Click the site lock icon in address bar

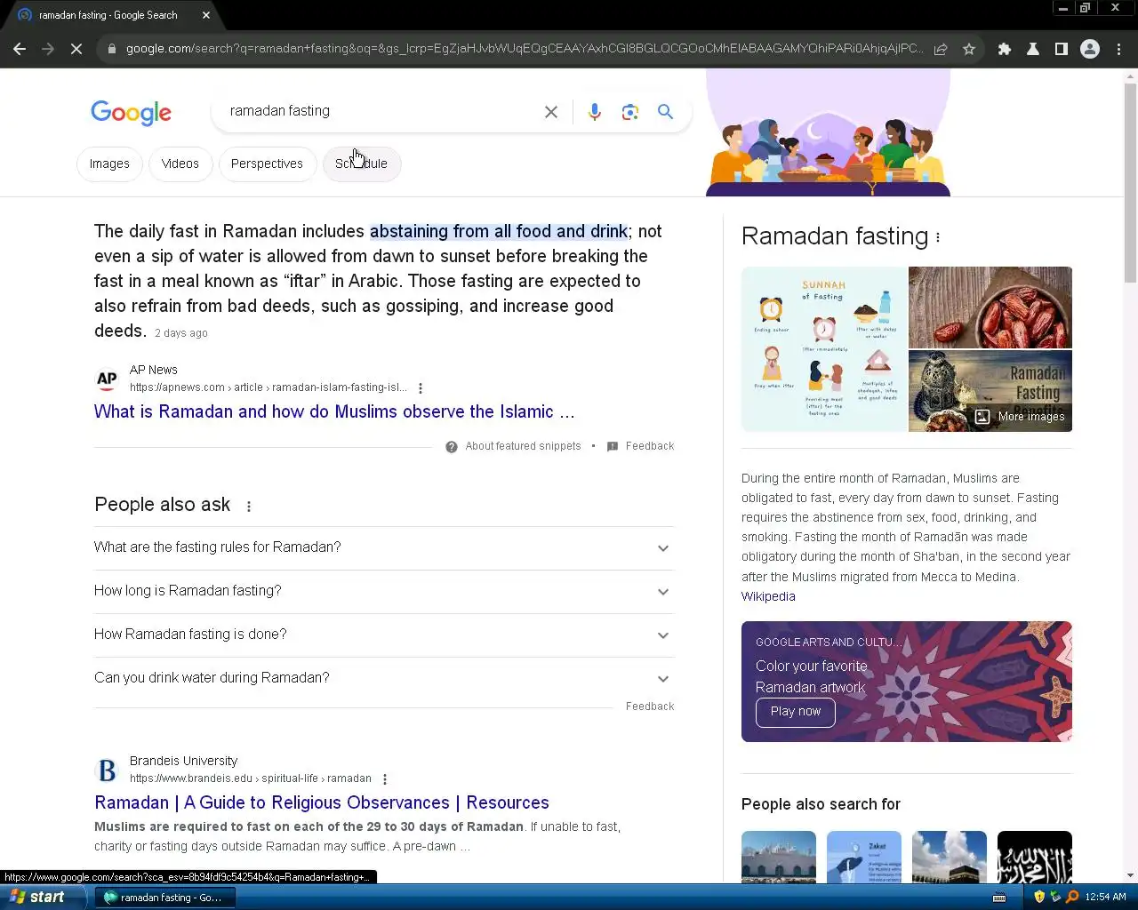[111, 49]
